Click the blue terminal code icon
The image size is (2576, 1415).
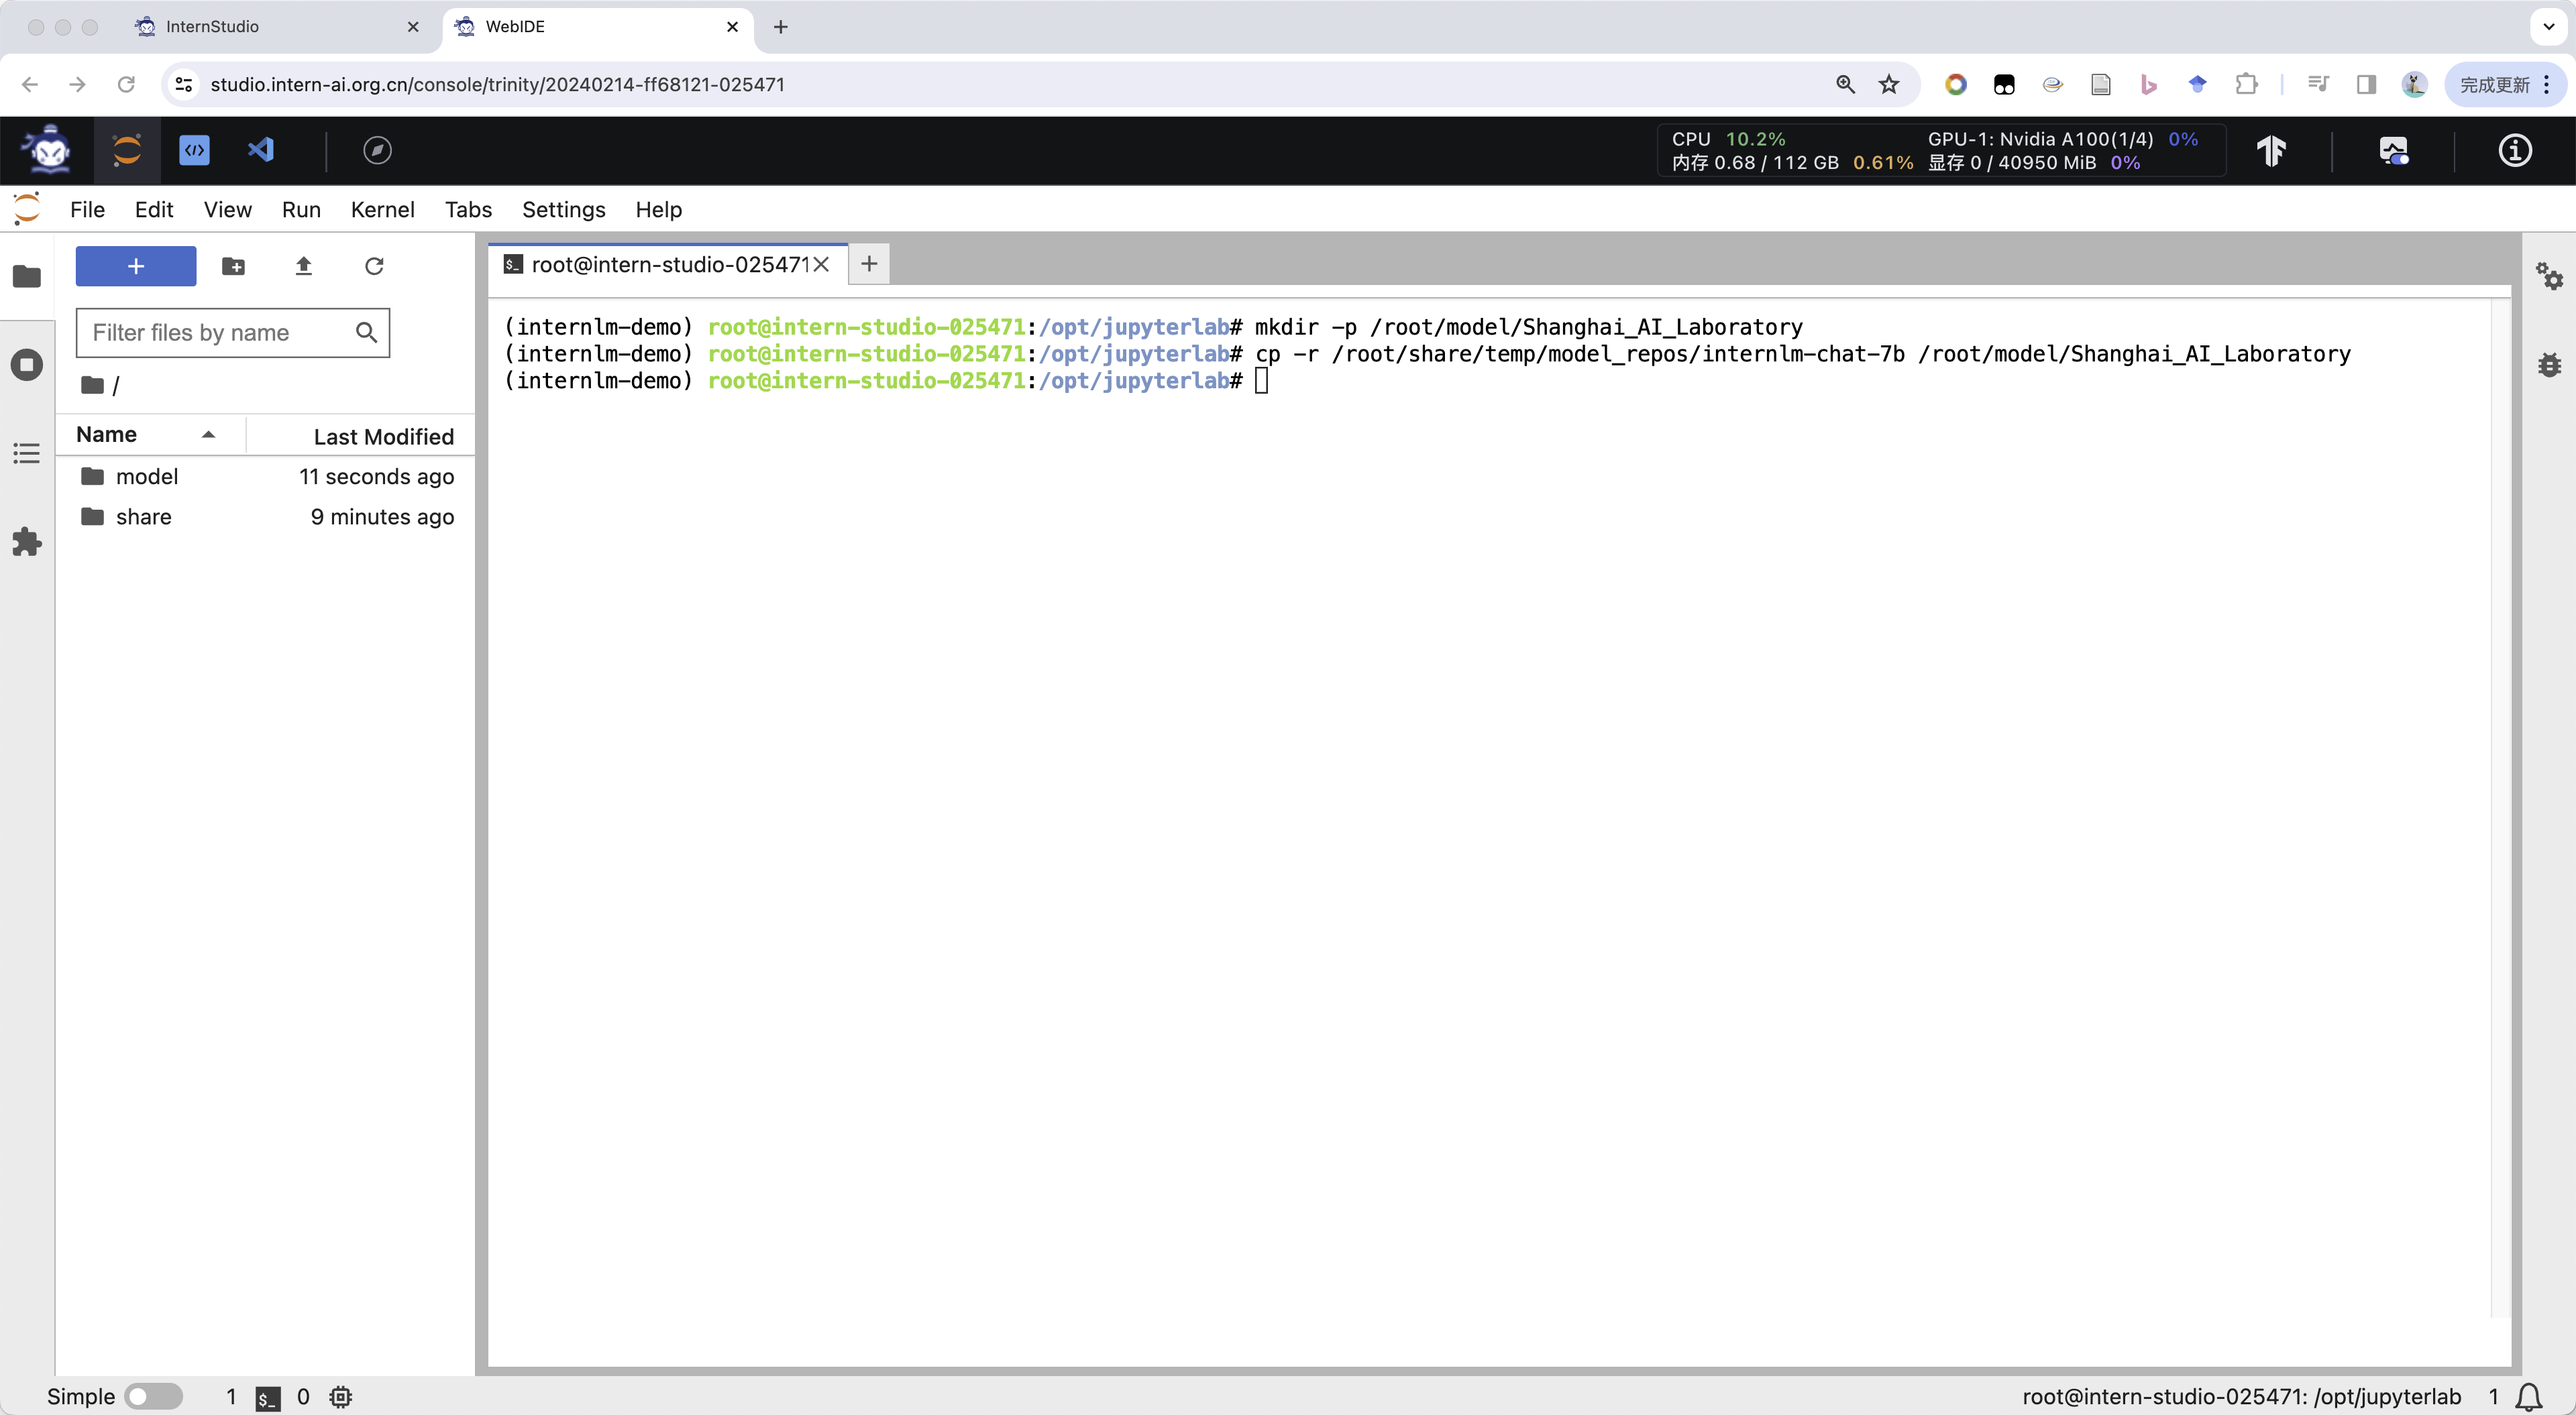pyautogui.click(x=194, y=150)
